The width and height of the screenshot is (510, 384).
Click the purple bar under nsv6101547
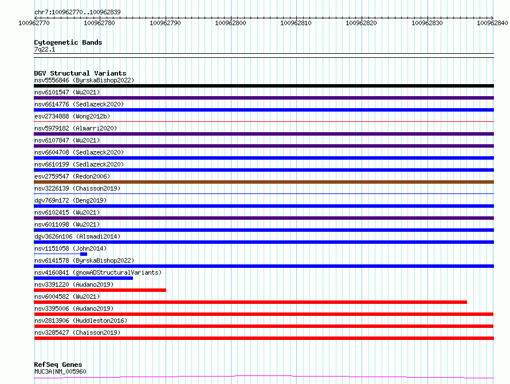pos(264,98)
